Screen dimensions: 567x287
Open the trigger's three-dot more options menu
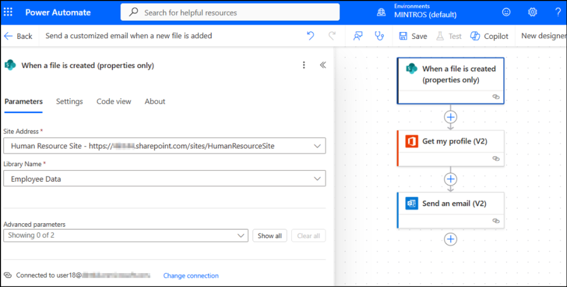coord(304,65)
